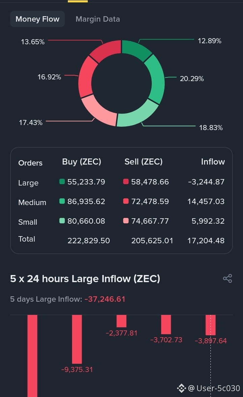The width and height of the screenshot is (243, 397).
Task: Select the 20.29% medium buy segment
Action: click(156, 79)
